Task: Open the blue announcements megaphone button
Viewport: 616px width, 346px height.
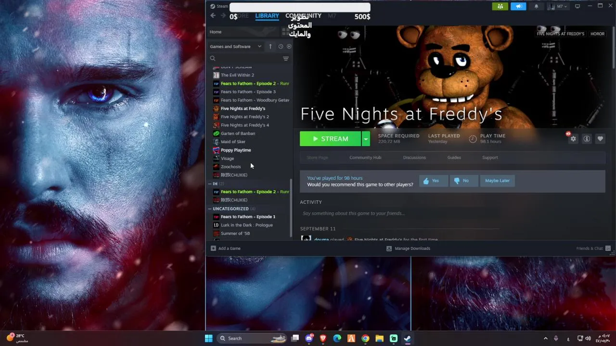Action: [x=518, y=6]
